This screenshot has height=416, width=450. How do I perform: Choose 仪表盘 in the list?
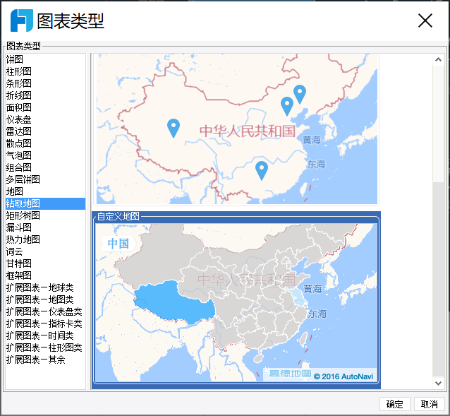point(45,119)
